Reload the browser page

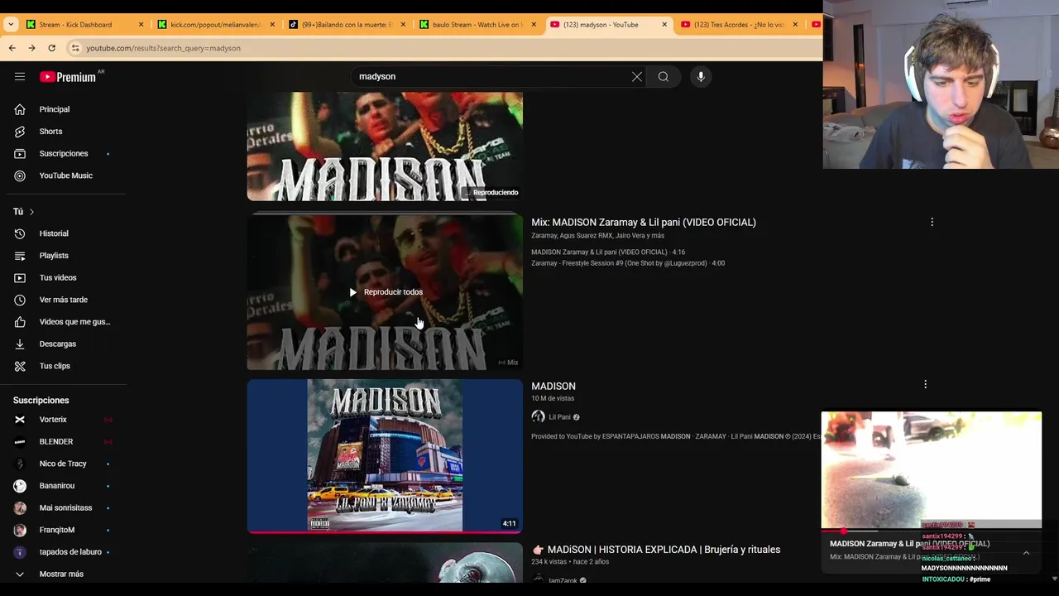52,48
